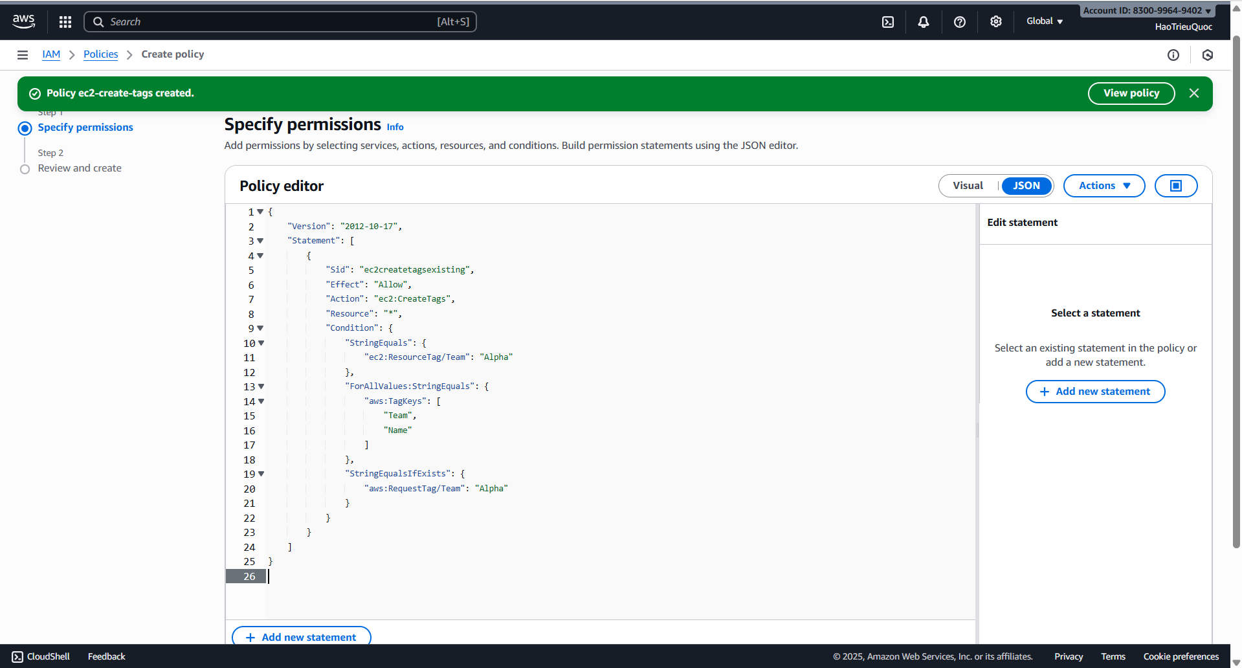Click the AWS logo to go home
1242x668 pixels.
click(x=23, y=21)
